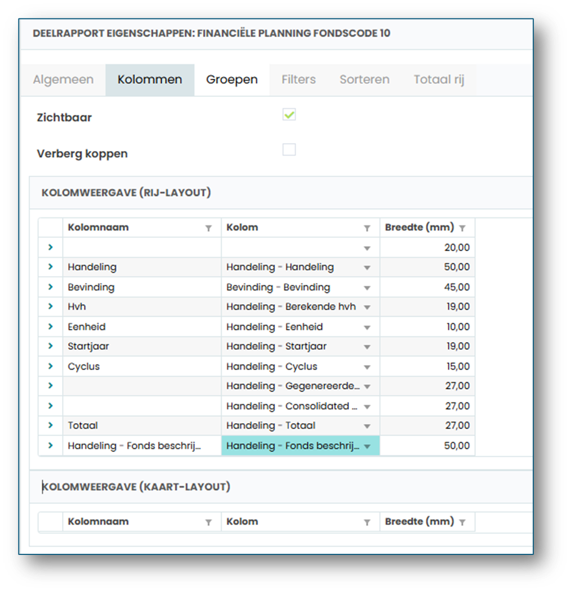Viewport: 570px width, 591px height.
Task: Select the Kolomnaam cell 'Startjaar'
Action: (x=142, y=346)
